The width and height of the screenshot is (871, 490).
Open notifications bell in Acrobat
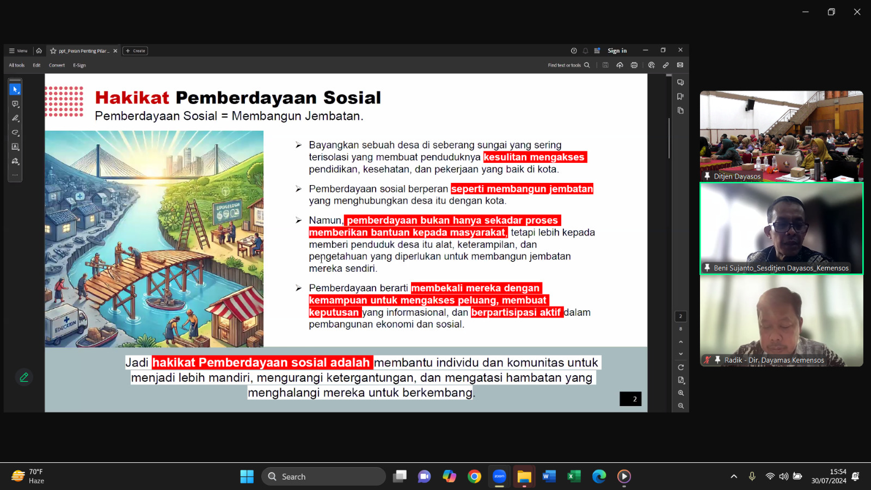click(585, 51)
